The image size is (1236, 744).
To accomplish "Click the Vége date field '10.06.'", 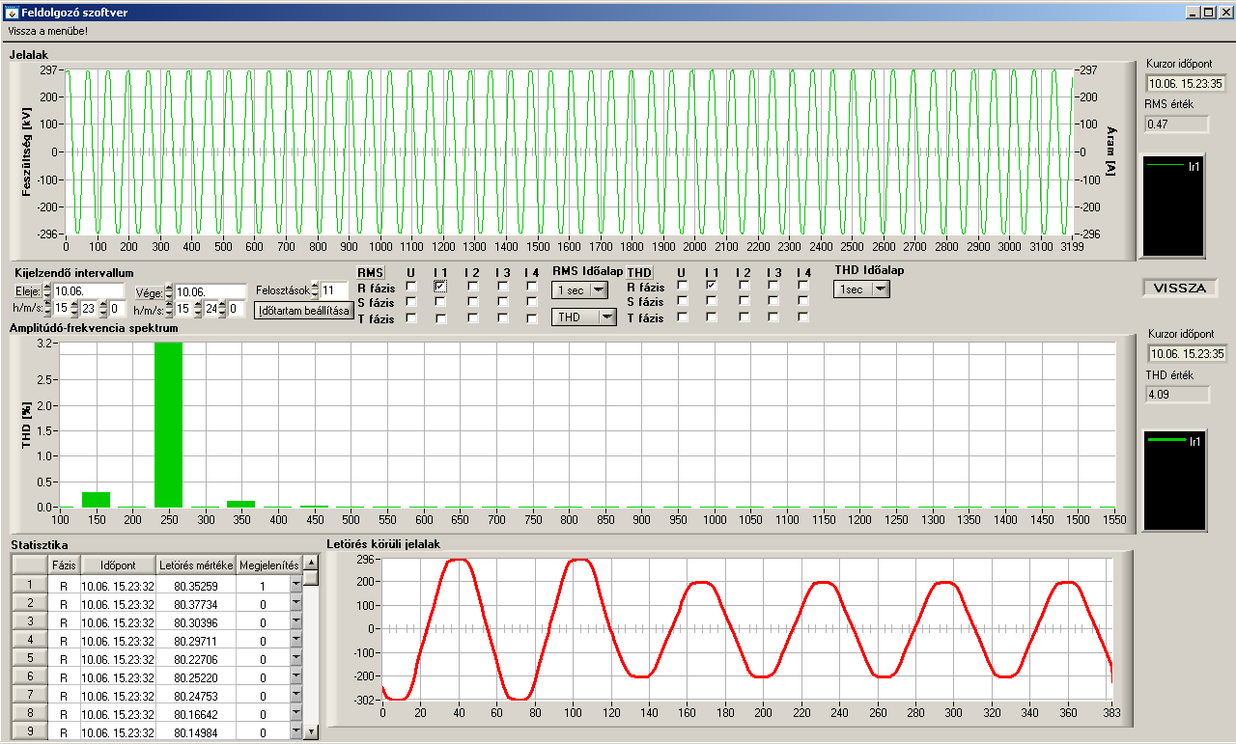I will pyautogui.click(x=211, y=290).
